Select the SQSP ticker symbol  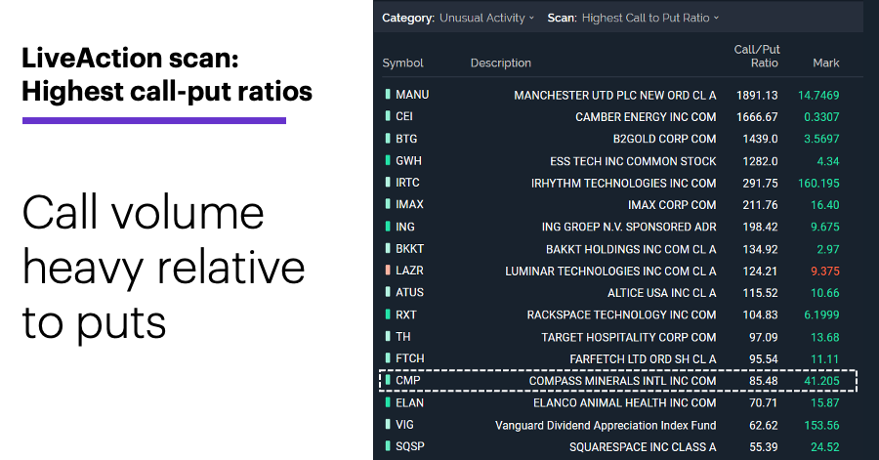pyautogui.click(x=410, y=446)
